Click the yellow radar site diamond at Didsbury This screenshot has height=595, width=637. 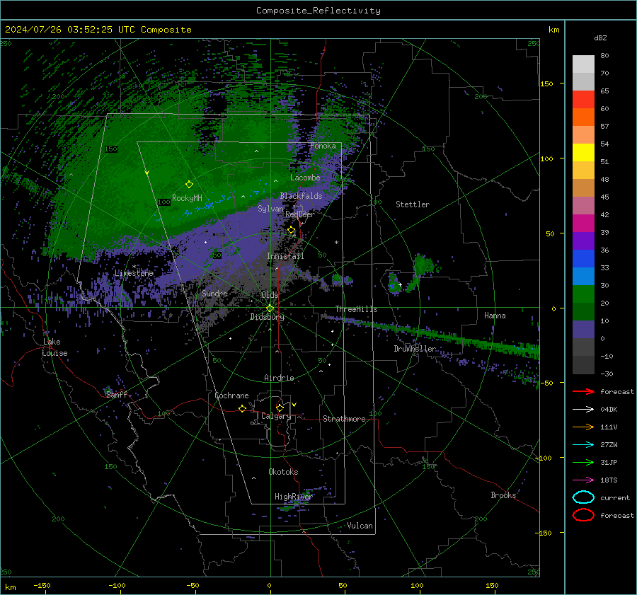(270, 308)
